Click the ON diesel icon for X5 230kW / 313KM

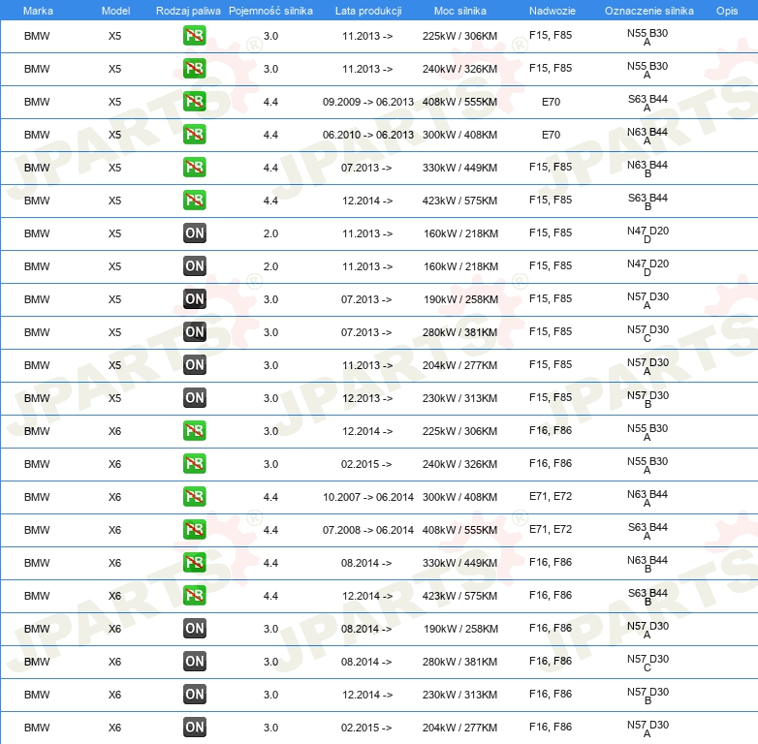pos(195,398)
